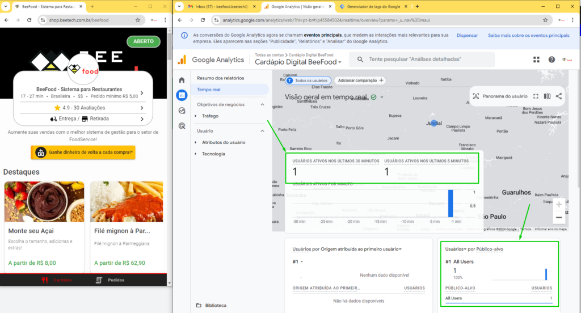This screenshot has width=581, height=313.
Task: Open the Monte seu Açaí product thumbnail
Action: (x=44, y=202)
